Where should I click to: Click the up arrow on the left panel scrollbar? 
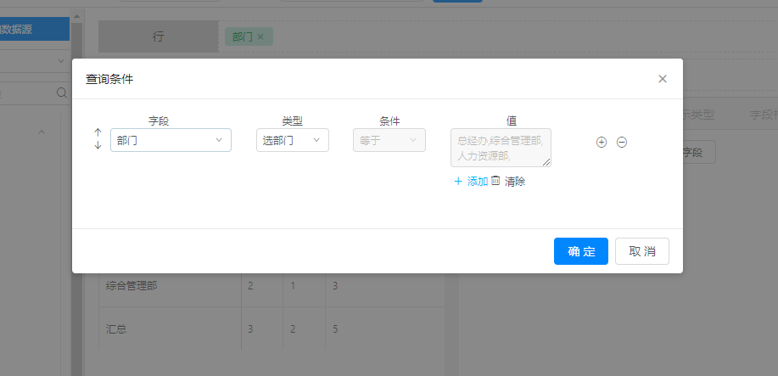(x=76, y=16)
